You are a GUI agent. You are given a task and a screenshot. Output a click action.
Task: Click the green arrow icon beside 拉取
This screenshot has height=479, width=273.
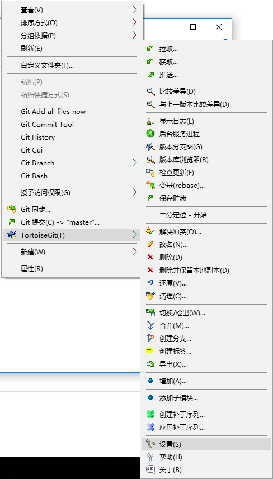150,49
